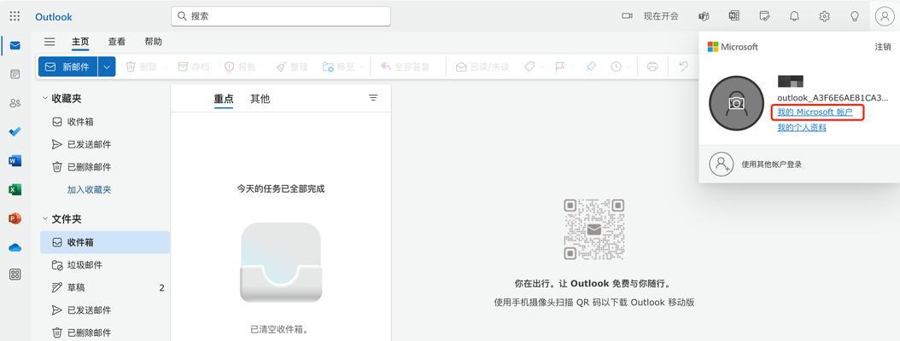Open the 垃圾邮件 folder

coord(105,265)
